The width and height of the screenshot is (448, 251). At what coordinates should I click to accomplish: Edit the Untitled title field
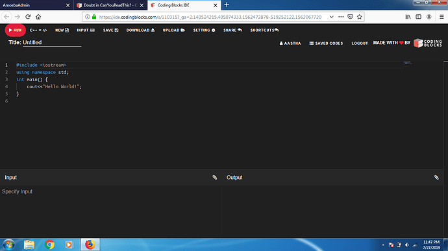[52, 43]
